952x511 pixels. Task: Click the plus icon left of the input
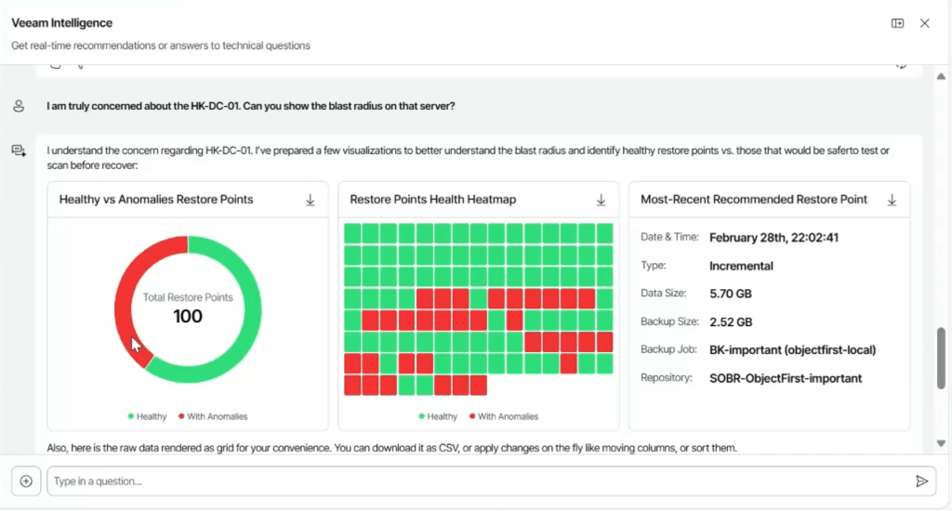(x=26, y=481)
